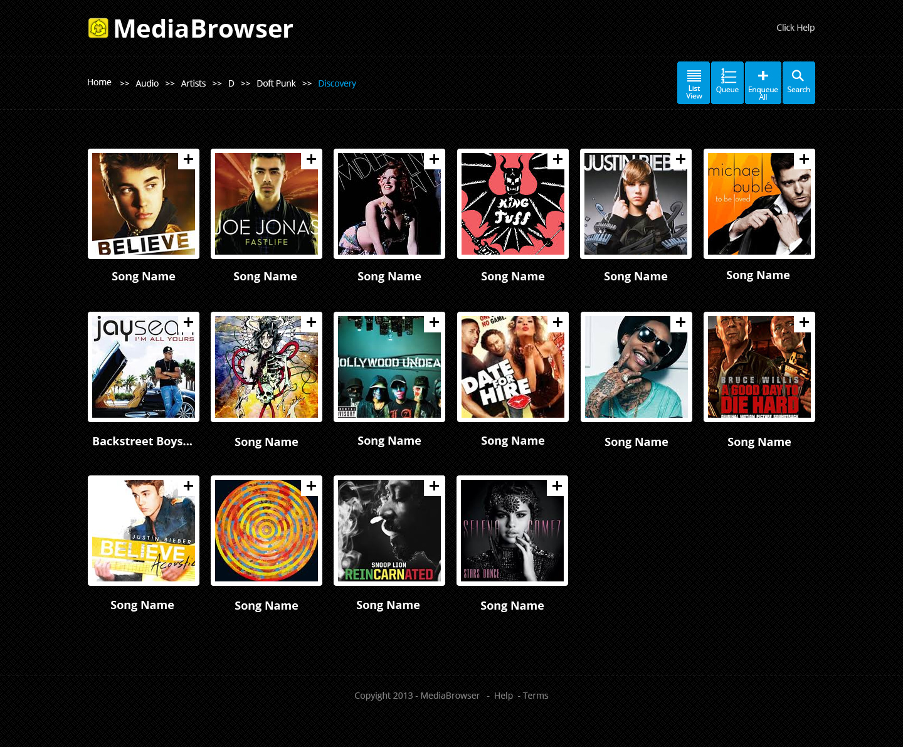903x747 pixels.
Task: Select the Selena Gomez Stars Dance cover
Action: pyautogui.click(x=512, y=531)
